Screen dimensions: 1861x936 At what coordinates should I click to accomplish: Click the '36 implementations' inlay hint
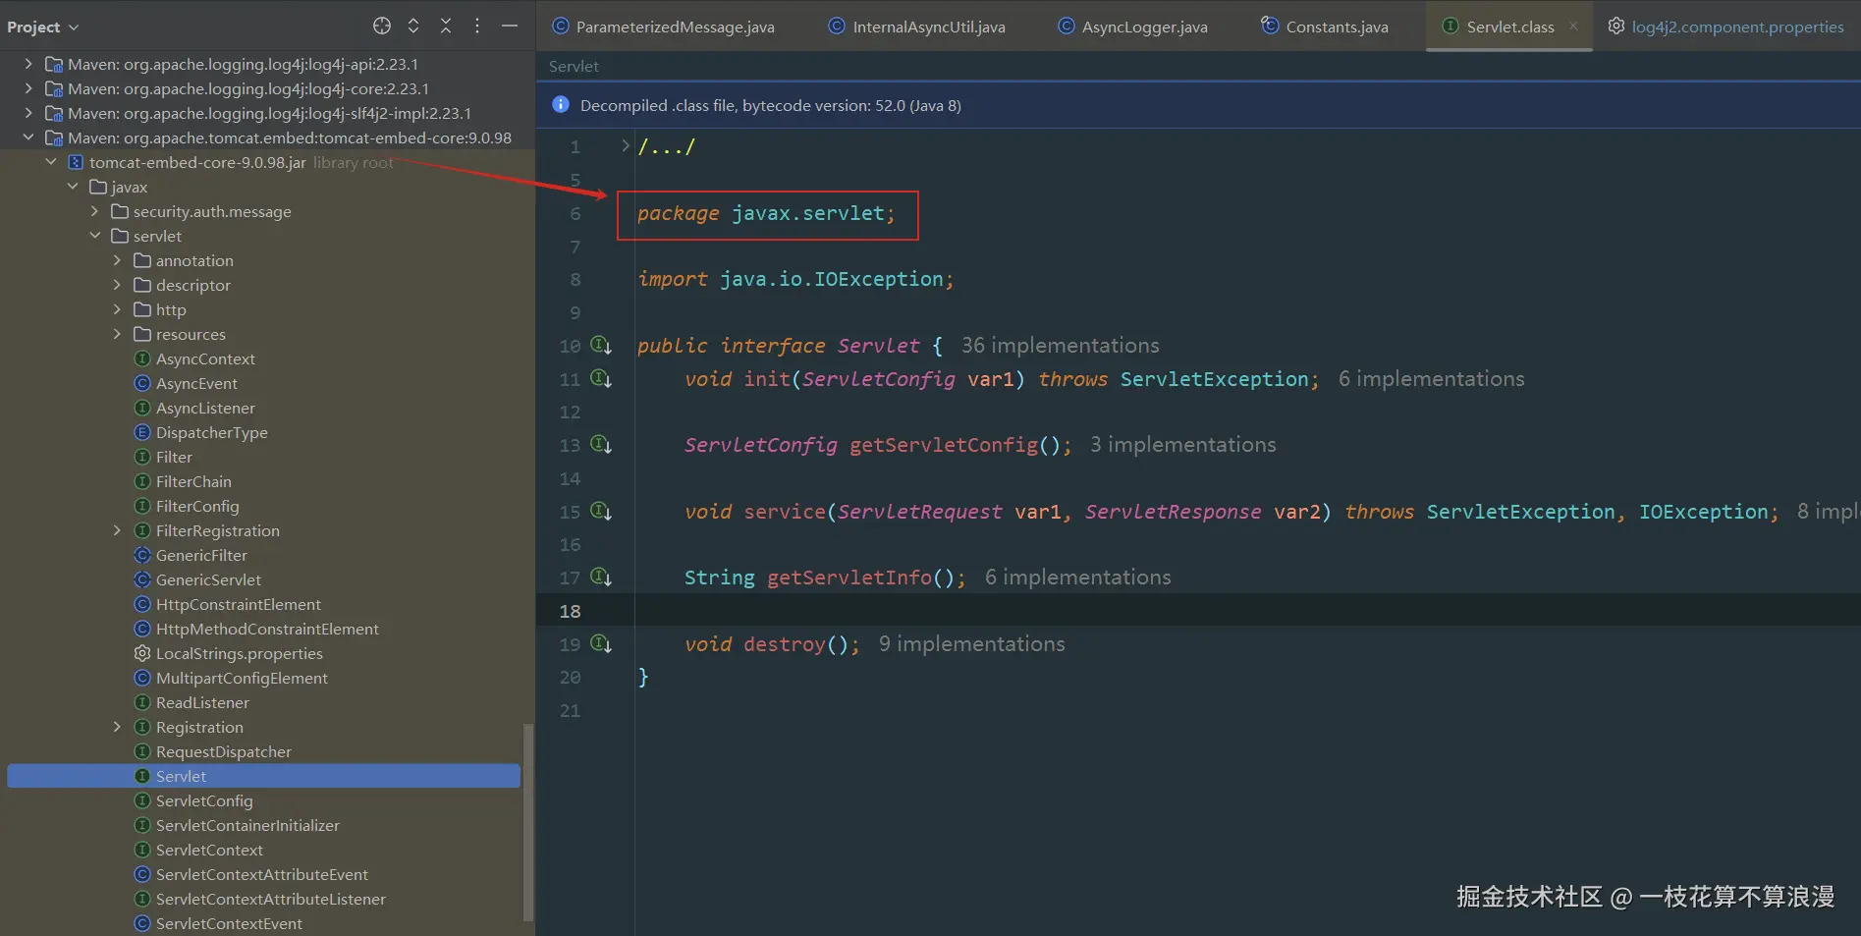1060,346
